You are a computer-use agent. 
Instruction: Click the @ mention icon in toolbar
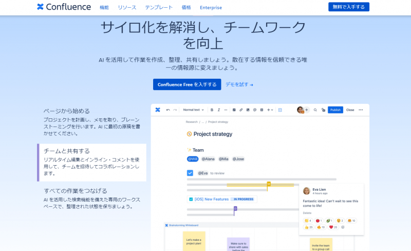pos(255,110)
